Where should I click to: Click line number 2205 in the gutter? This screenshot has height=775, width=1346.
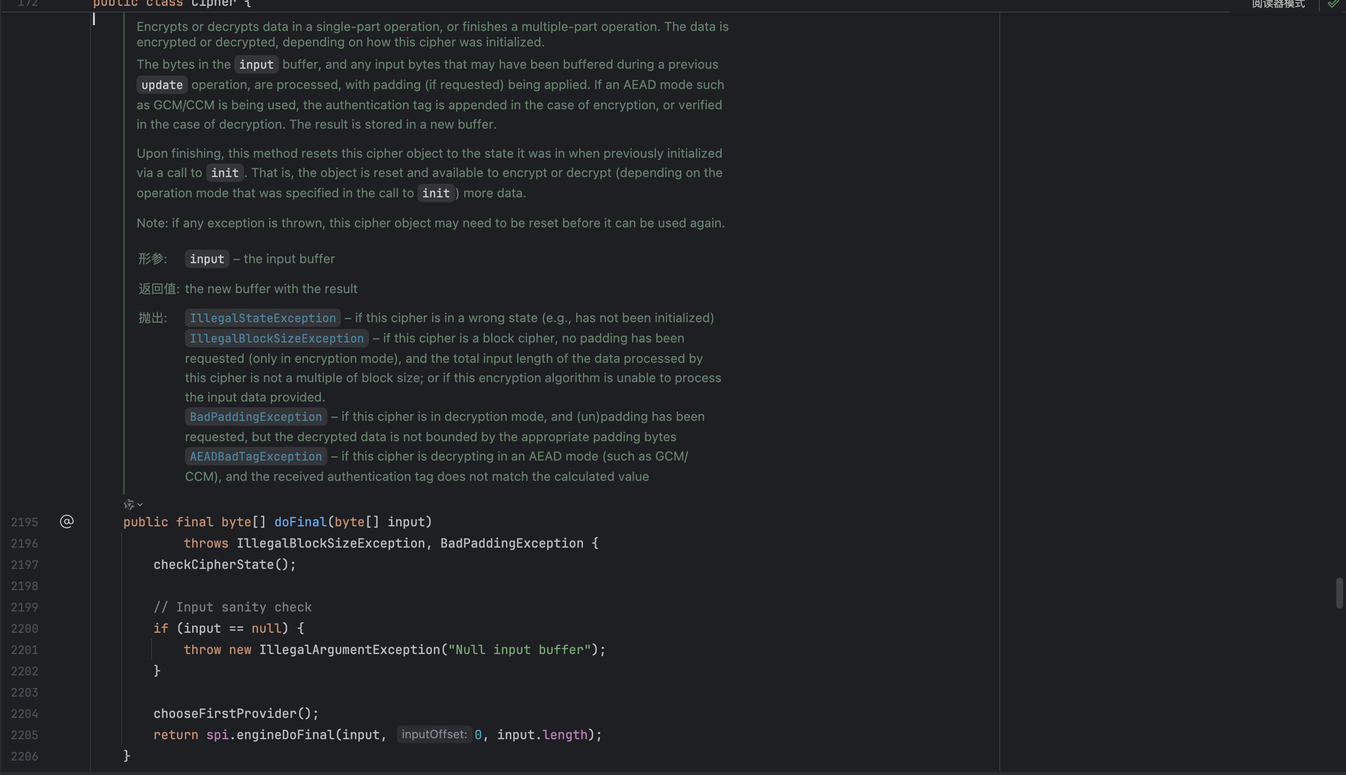[25, 735]
